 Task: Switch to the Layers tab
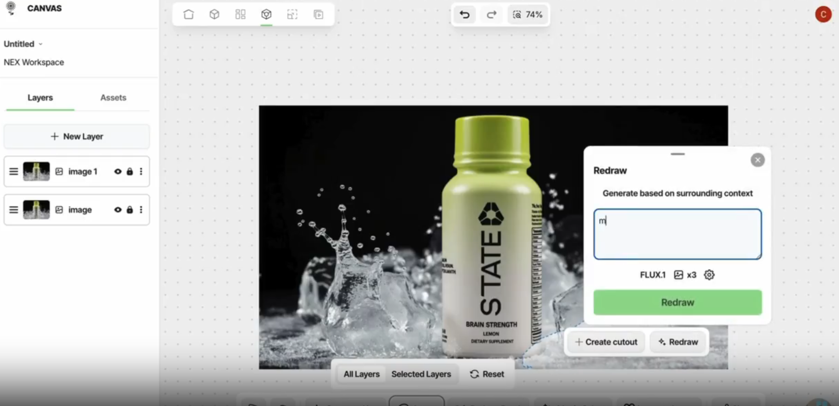pos(40,97)
